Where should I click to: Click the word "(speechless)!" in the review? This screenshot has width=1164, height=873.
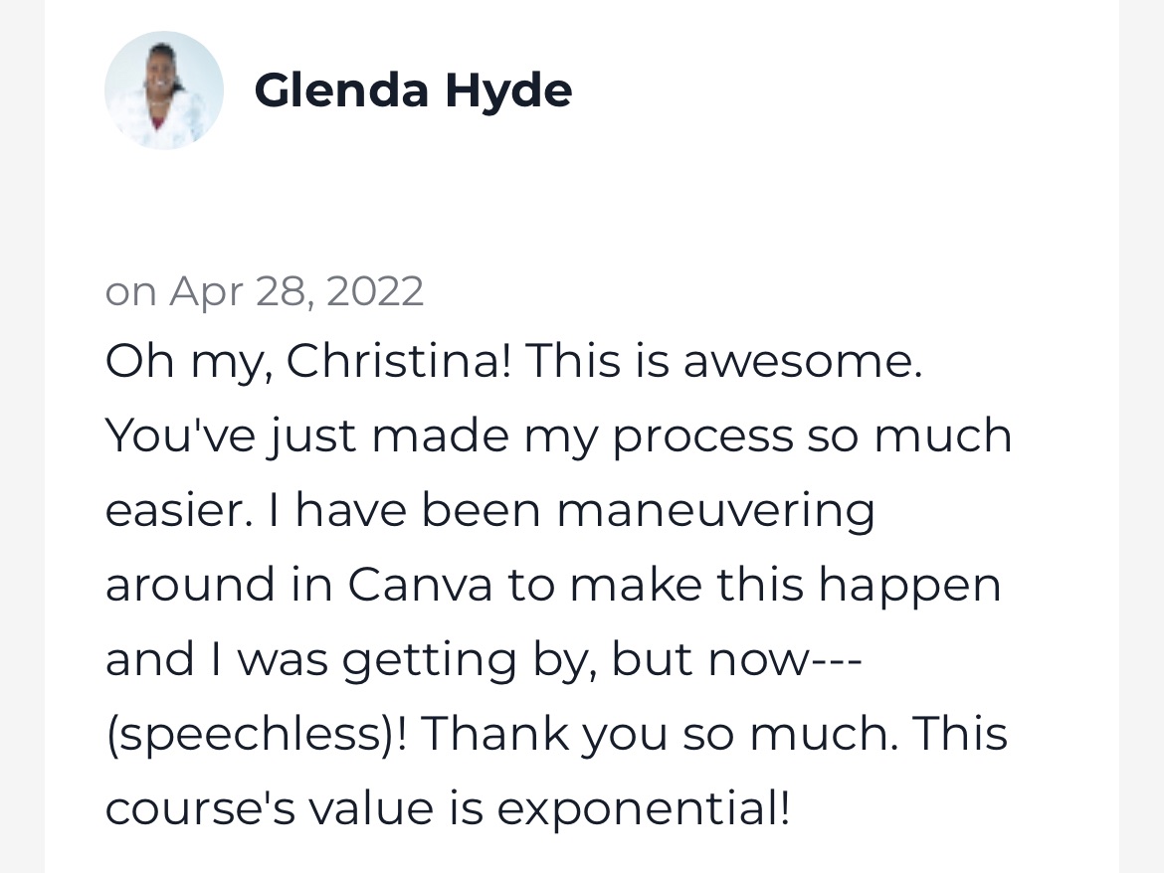point(257,735)
